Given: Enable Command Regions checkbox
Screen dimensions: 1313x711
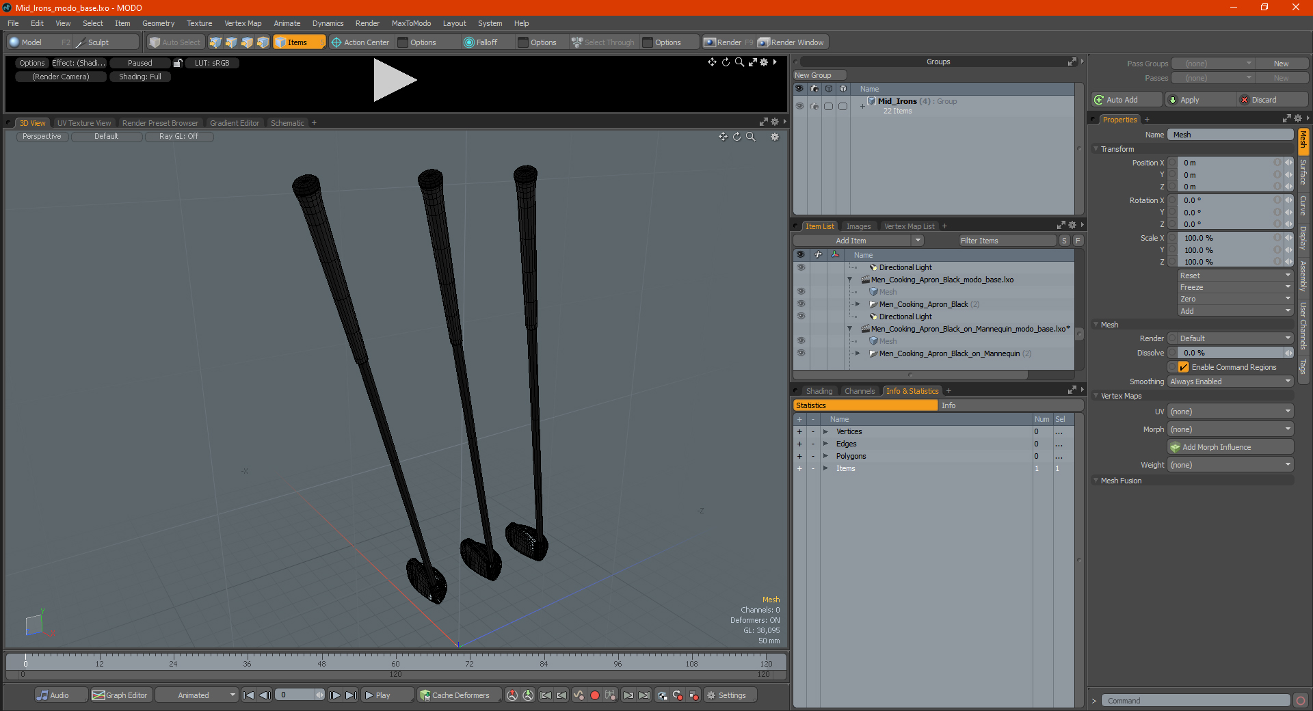Looking at the screenshot, I should (1183, 367).
